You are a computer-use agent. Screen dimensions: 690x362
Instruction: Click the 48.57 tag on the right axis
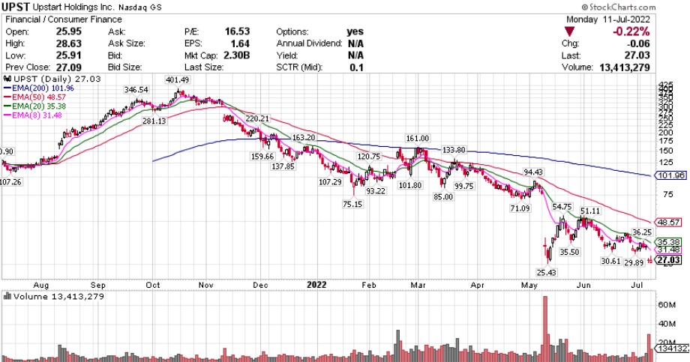tap(668, 222)
